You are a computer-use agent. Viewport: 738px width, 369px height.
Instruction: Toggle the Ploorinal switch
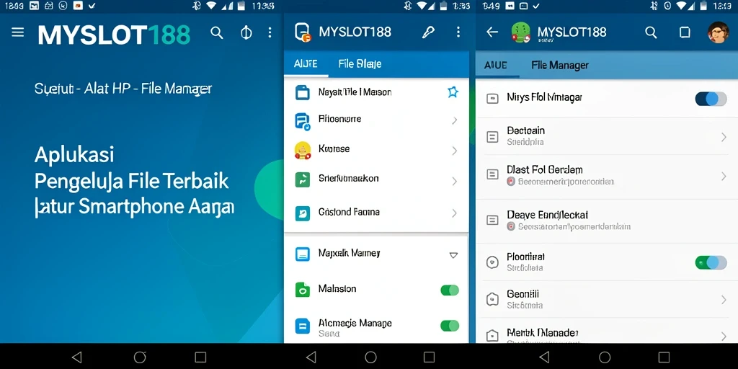click(x=711, y=262)
